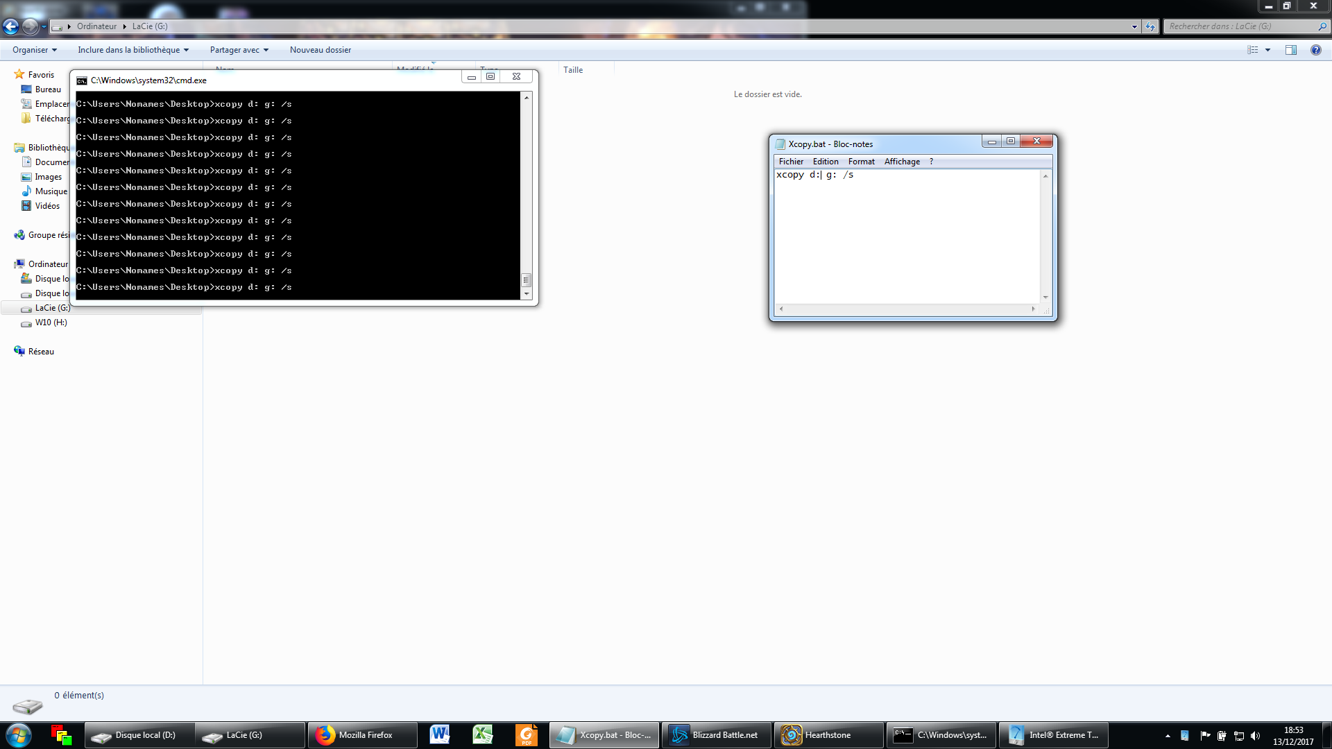Open the Fichier menu in Bloc-notes
The height and width of the screenshot is (749, 1332).
791,162
